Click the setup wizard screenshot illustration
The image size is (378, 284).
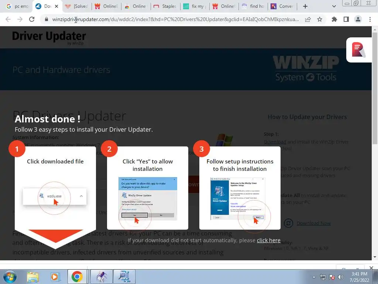238,199
